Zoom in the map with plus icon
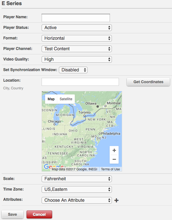The image size is (172, 220). pos(114,151)
